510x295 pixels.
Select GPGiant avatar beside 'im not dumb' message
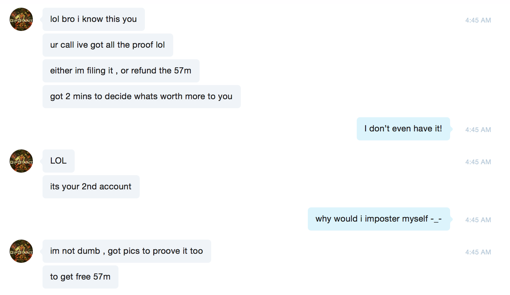(21, 251)
